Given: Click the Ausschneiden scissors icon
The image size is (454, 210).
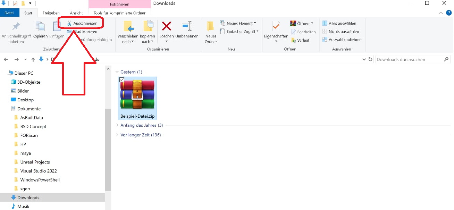Looking at the screenshot, I should coord(69,23).
